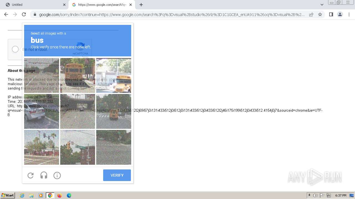
Task: Open the Windows Start menu
Action: pos(7,195)
